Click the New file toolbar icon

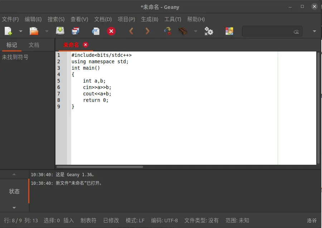point(8,31)
